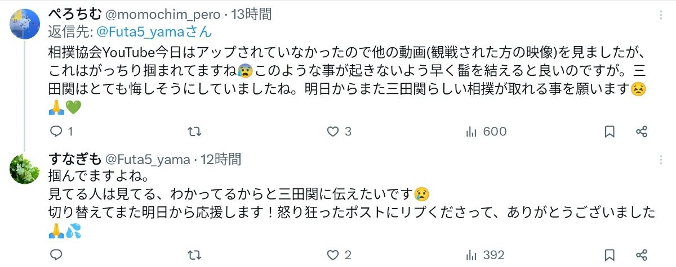Bookmark すなぎも's tweet

610,255
